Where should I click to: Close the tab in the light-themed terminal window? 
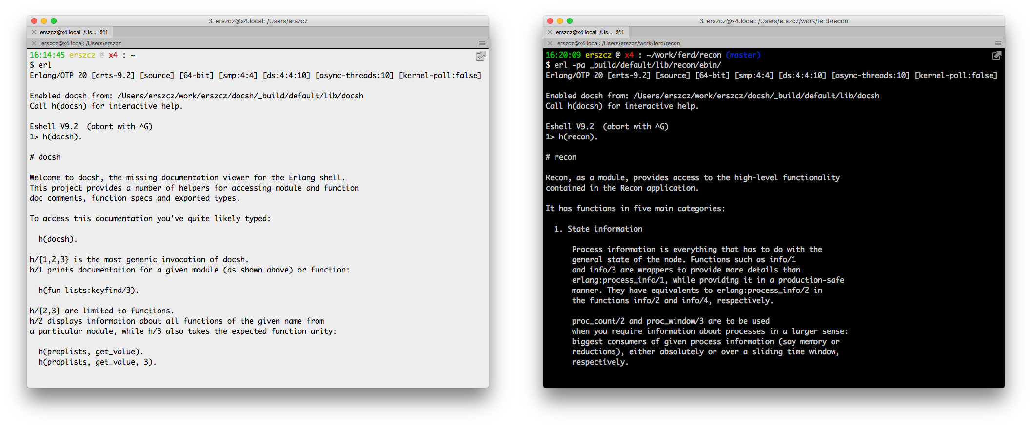tap(34, 32)
